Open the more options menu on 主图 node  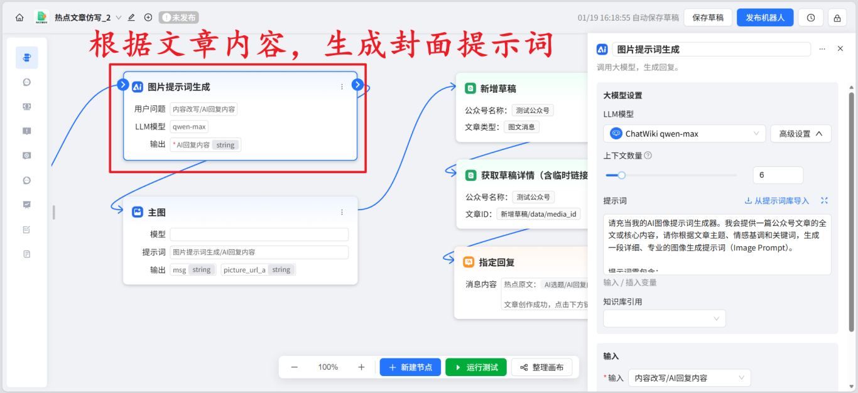point(342,212)
